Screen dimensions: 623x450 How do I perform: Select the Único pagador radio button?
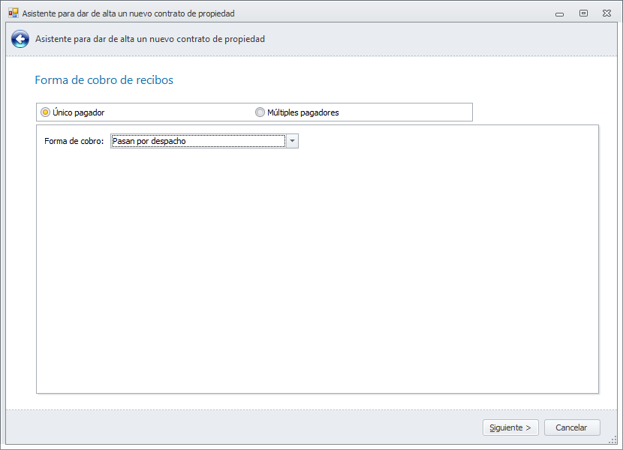pos(45,112)
